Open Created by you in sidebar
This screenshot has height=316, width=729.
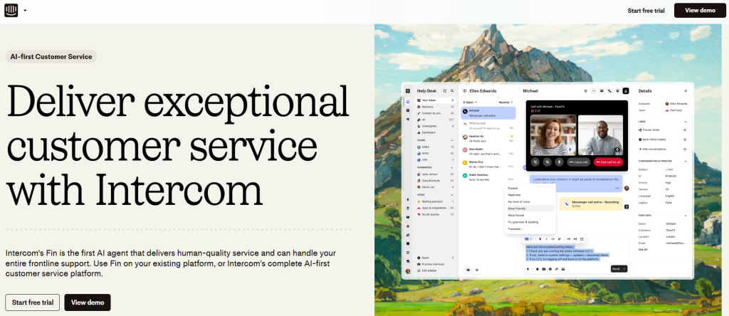click(x=435, y=113)
